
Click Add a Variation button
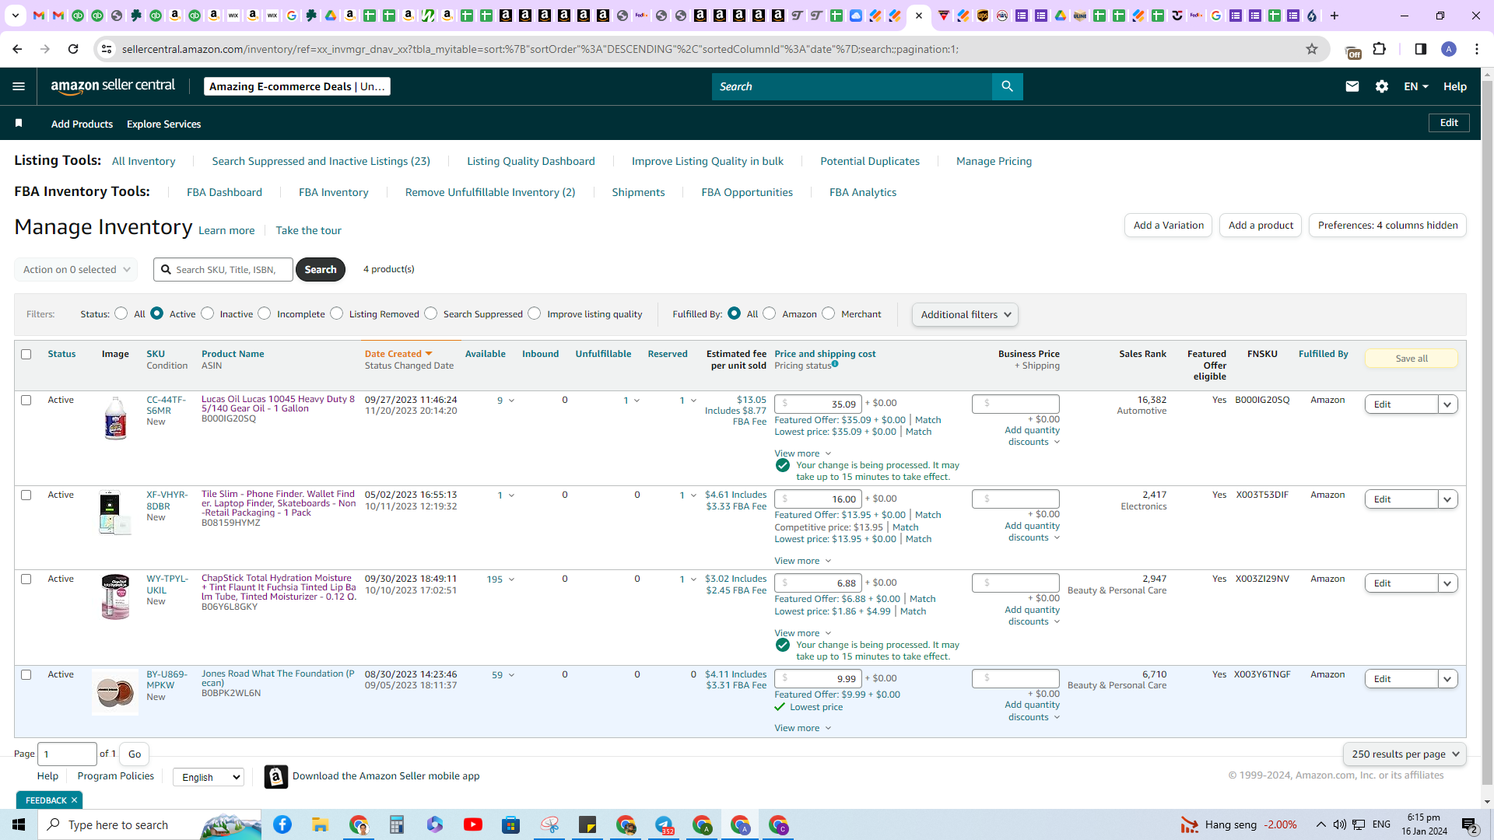1168,226
